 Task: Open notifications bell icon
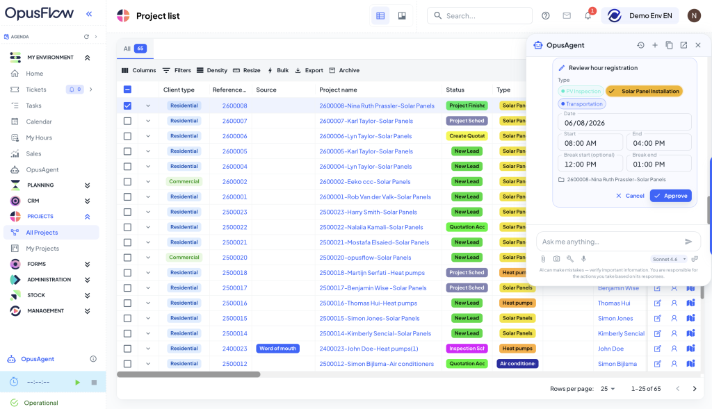tap(588, 16)
